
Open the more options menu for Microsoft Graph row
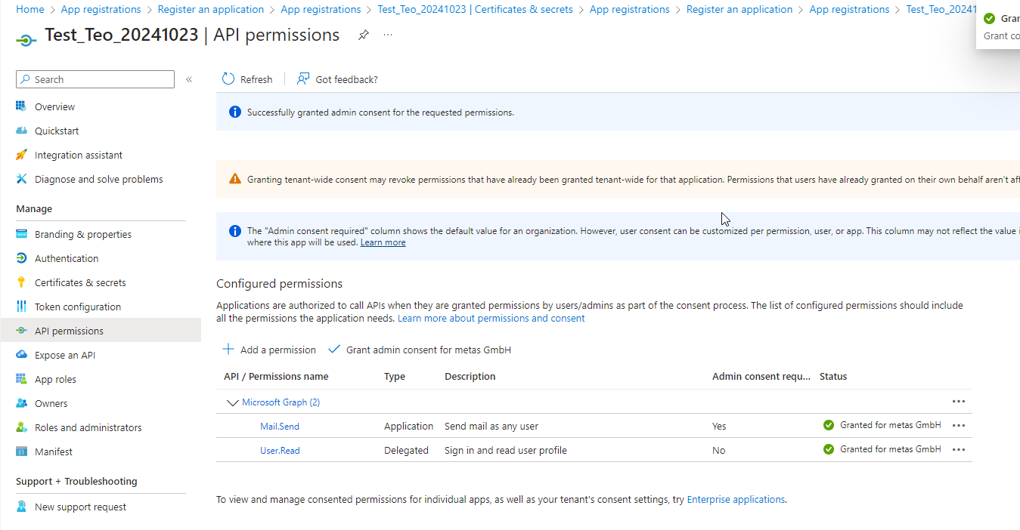959,402
